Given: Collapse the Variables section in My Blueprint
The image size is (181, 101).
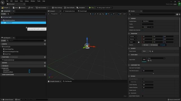Looking at the screenshot, I should (1, 66).
